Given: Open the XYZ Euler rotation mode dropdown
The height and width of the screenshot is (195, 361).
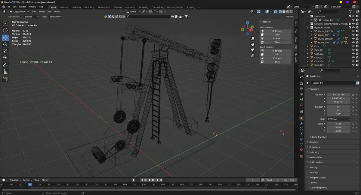Looking at the screenshot, I should click(x=339, y=119).
